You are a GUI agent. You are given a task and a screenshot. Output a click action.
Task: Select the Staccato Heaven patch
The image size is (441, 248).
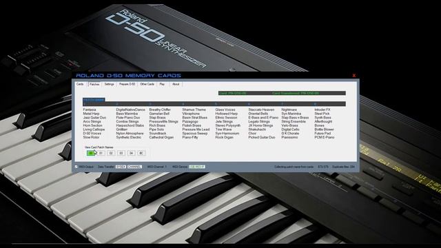click(261, 110)
